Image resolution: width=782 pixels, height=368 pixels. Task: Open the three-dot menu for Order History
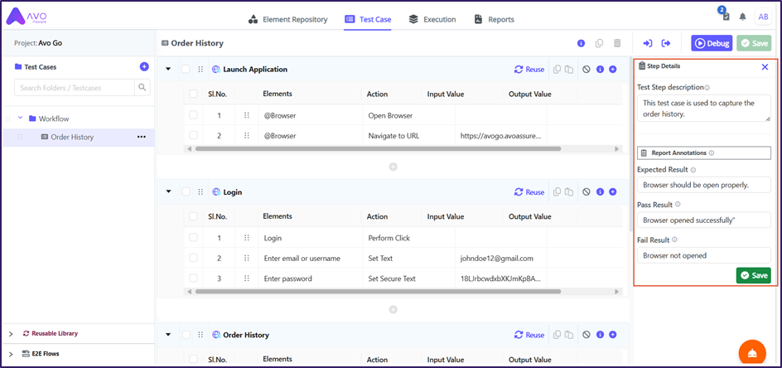[141, 137]
